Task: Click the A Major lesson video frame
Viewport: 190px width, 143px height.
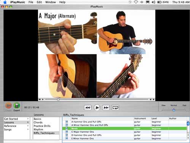Action: click(x=97, y=54)
